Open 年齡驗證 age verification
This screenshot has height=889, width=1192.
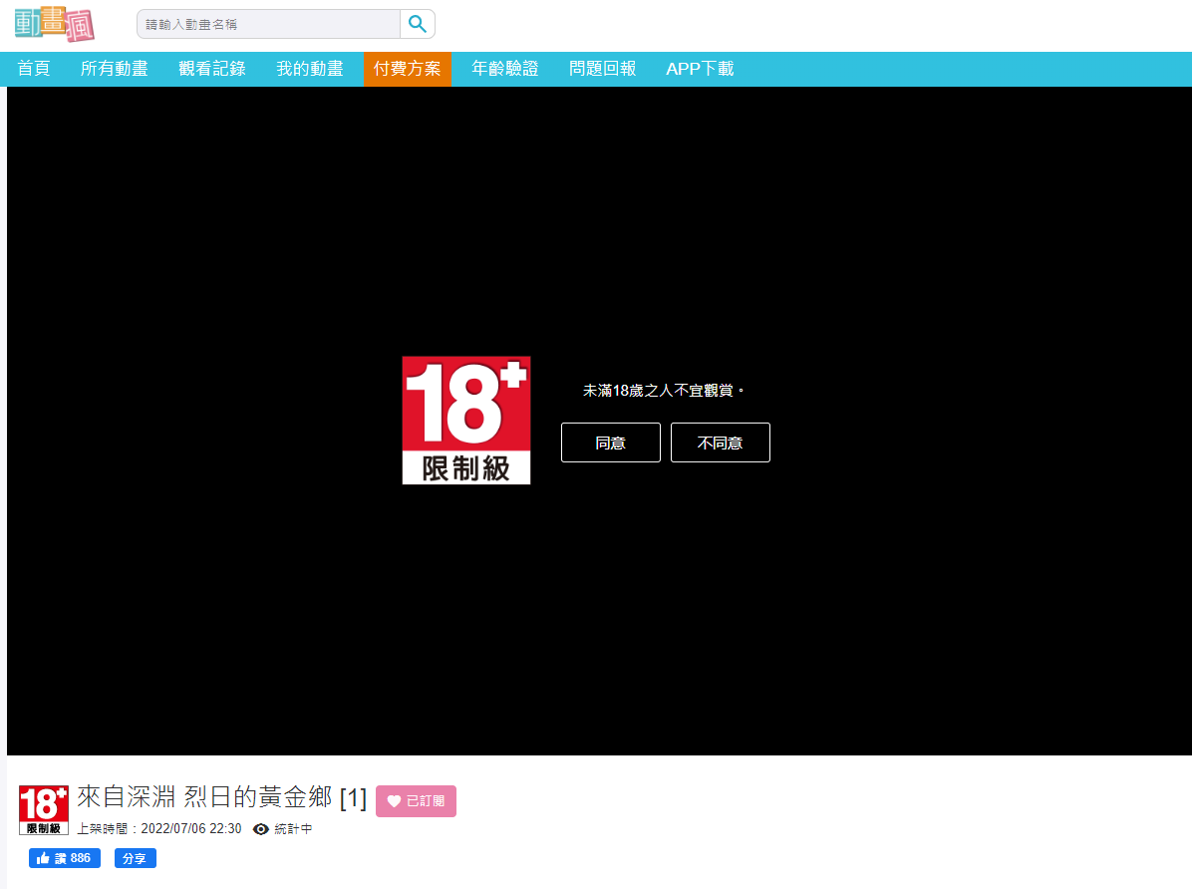(504, 69)
